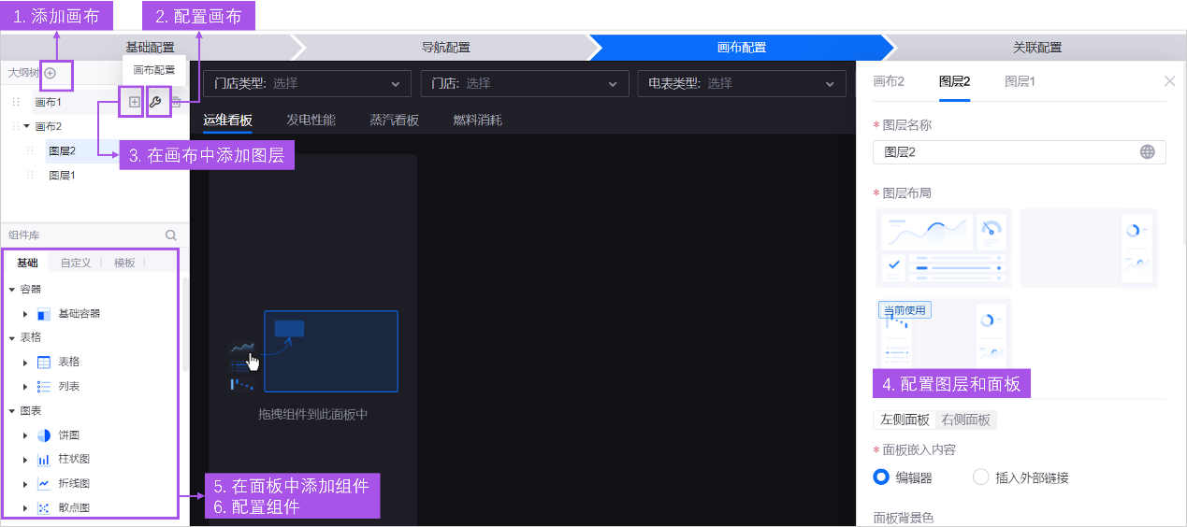Click the globe icon in layer name field
The width and height of the screenshot is (1187, 527).
pos(1147,152)
